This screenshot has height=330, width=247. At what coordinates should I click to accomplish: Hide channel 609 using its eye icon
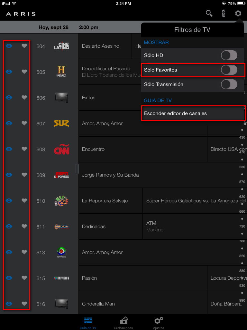click(x=9, y=175)
